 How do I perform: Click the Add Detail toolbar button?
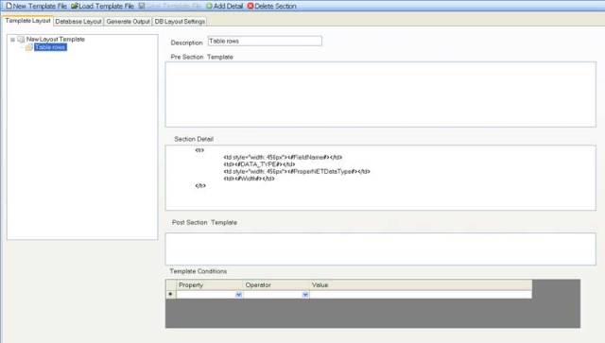(x=225, y=6)
